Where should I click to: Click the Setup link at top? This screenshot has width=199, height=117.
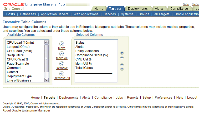(x=186, y=4)
